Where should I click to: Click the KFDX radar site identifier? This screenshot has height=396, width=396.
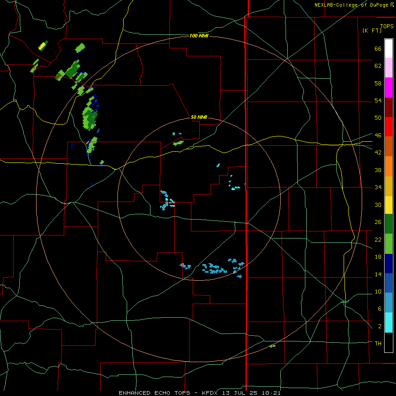(x=211, y=393)
